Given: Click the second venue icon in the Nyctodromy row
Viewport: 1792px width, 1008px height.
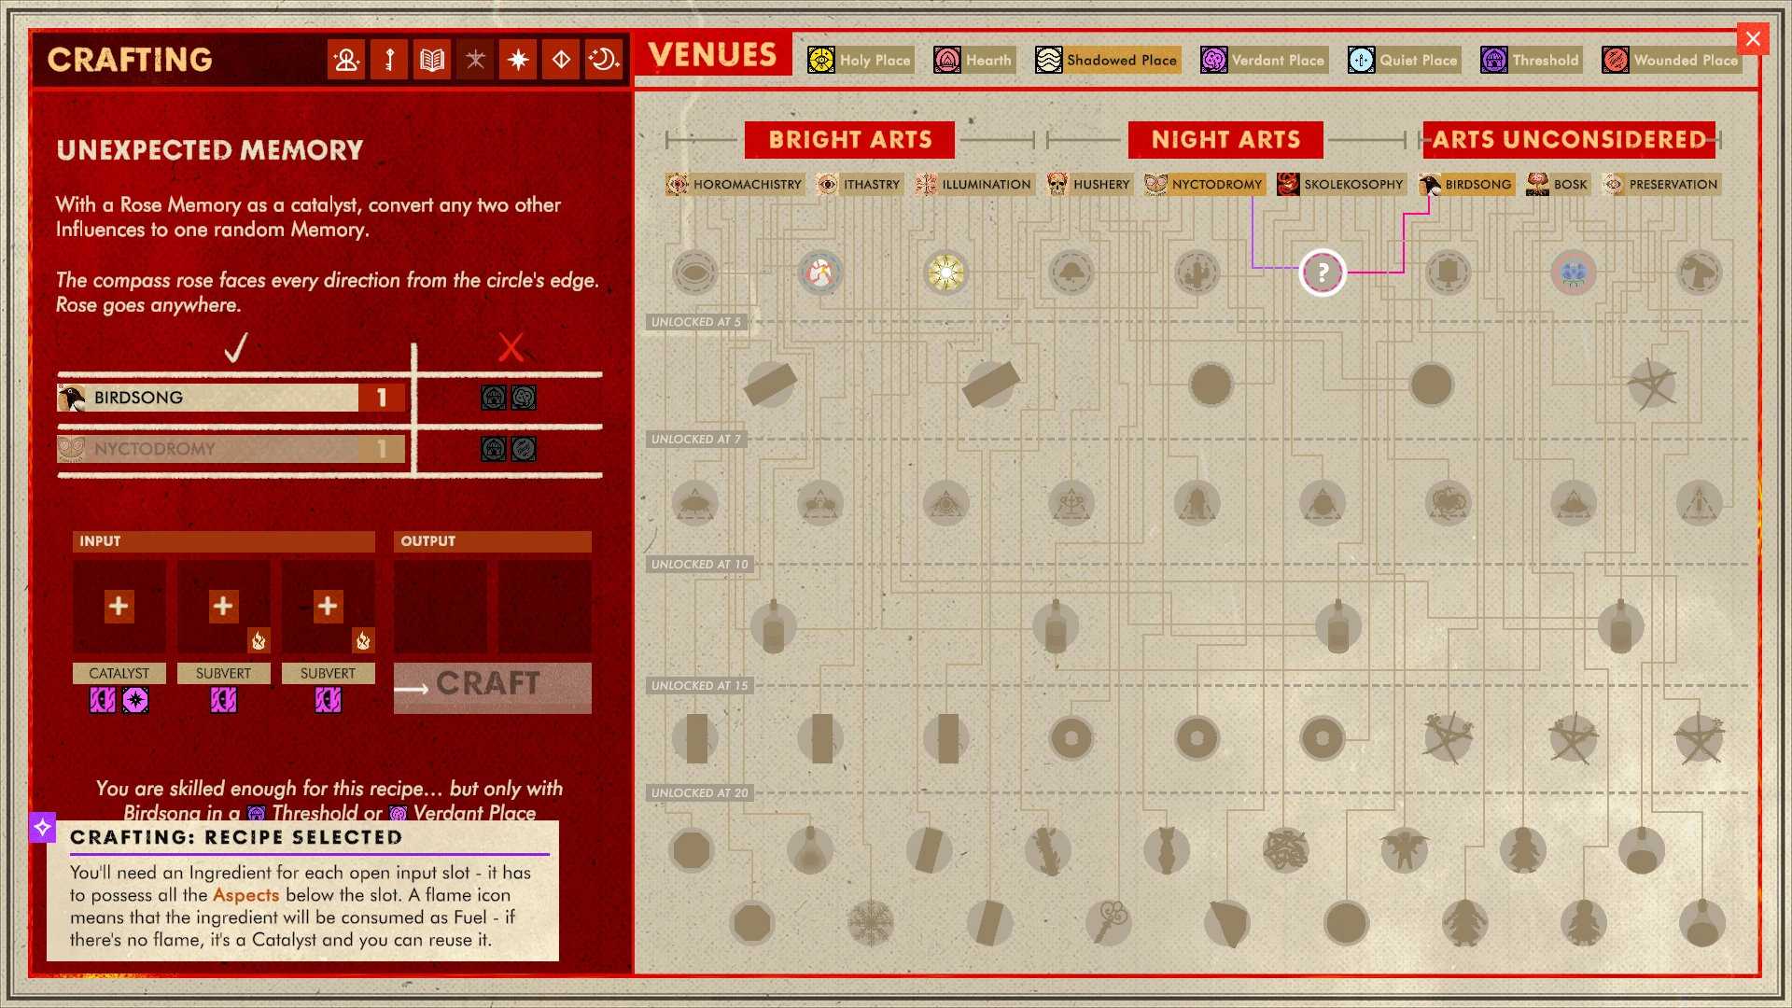Looking at the screenshot, I should tap(525, 449).
